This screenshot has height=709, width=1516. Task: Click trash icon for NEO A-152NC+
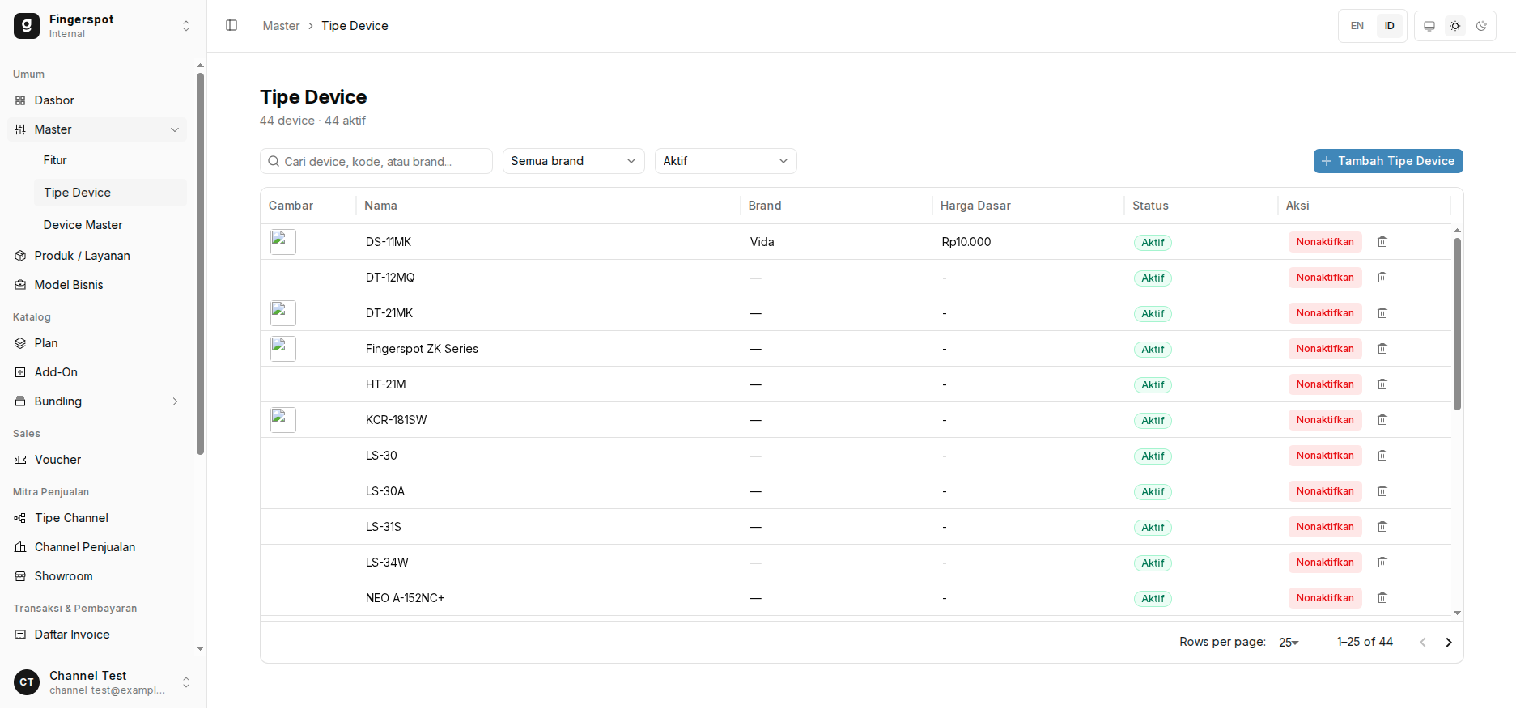tap(1382, 598)
